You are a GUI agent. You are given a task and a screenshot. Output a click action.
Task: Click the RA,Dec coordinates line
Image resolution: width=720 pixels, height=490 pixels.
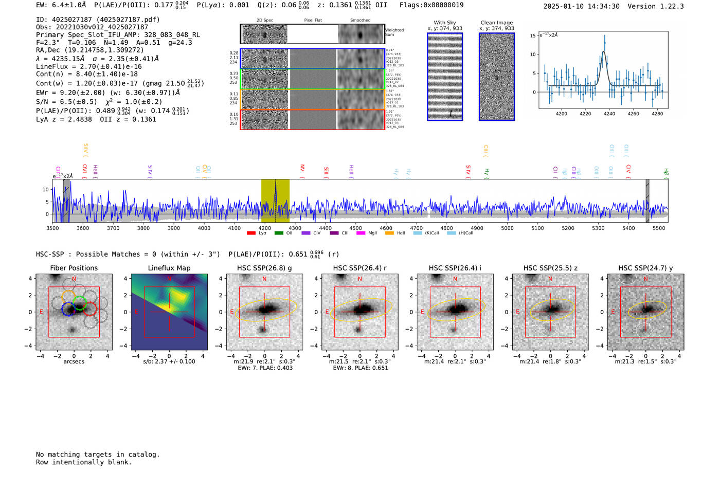pos(90,50)
